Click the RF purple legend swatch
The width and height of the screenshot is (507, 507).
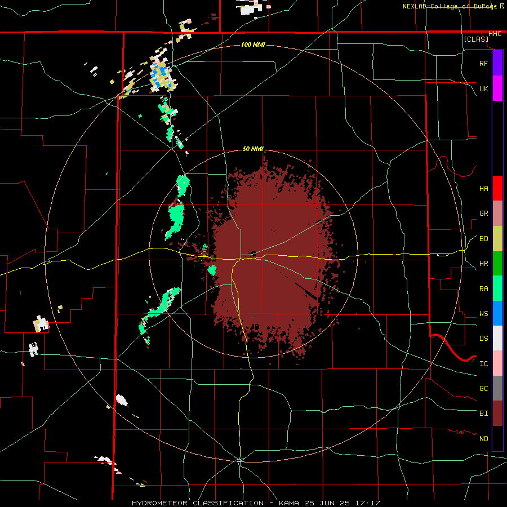(x=497, y=63)
